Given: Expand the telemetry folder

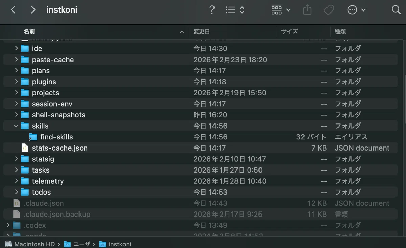Looking at the screenshot, I should (16, 181).
